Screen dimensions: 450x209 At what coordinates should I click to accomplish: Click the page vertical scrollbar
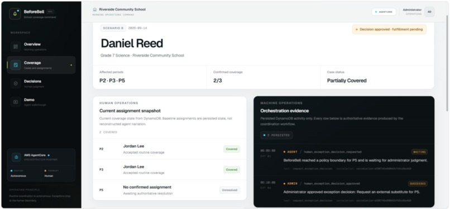click(x=447, y=63)
